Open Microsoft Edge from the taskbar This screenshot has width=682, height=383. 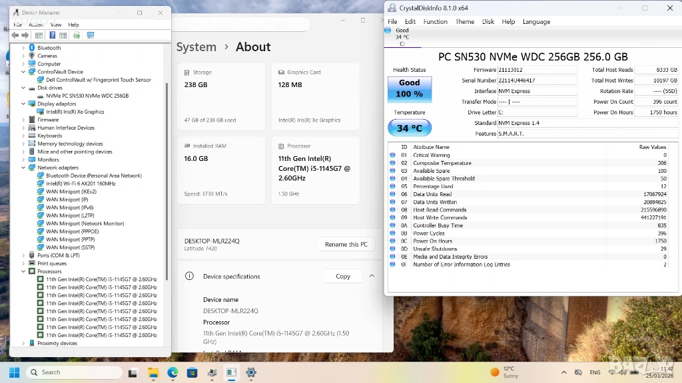(172, 372)
